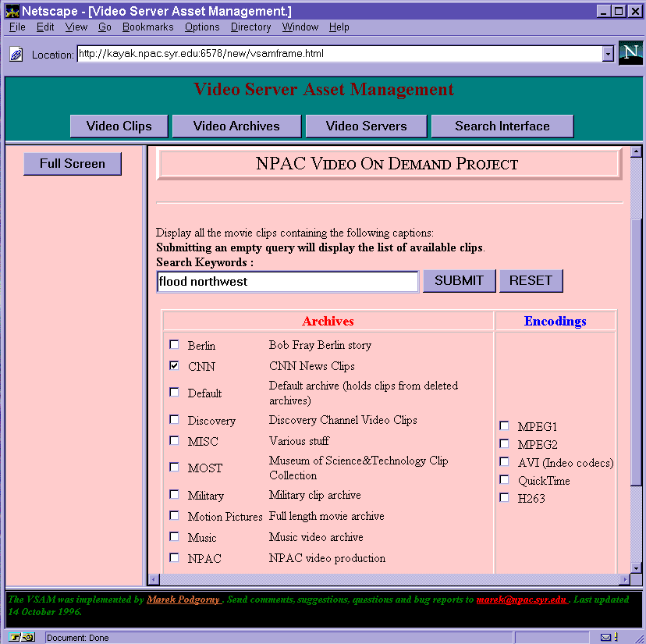This screenshot has height=644, width=646.
Task: Click the vertical scrollbar down arrow
Action: coord(636,568)
